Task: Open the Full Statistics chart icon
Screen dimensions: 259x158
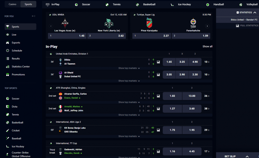Action: (x=238, y=25)
